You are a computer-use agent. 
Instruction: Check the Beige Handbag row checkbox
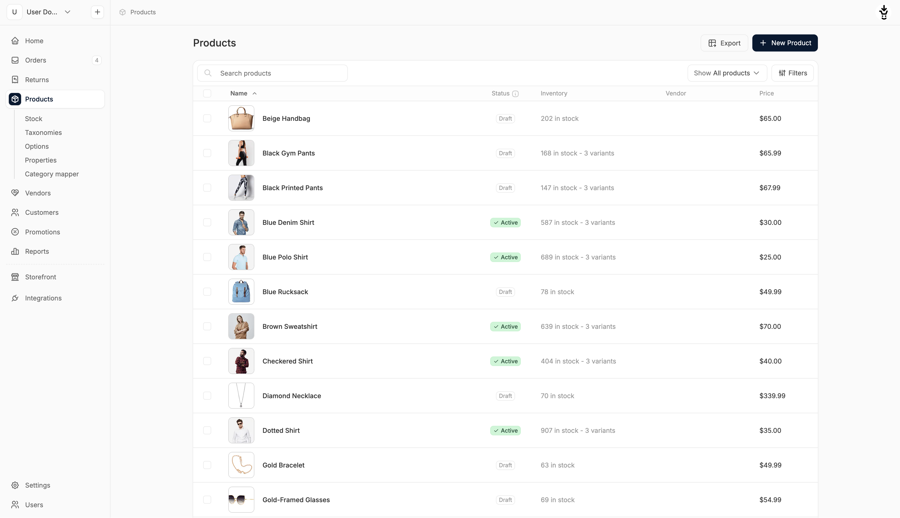[x=207, y=119]
